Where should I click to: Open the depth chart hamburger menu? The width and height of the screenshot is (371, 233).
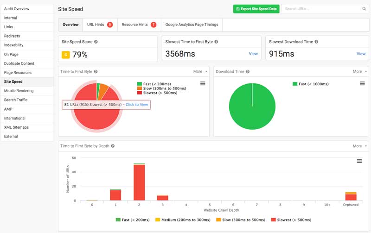coord(359,161)
